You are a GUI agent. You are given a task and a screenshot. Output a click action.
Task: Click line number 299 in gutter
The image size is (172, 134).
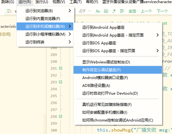[x=54, y=123]
